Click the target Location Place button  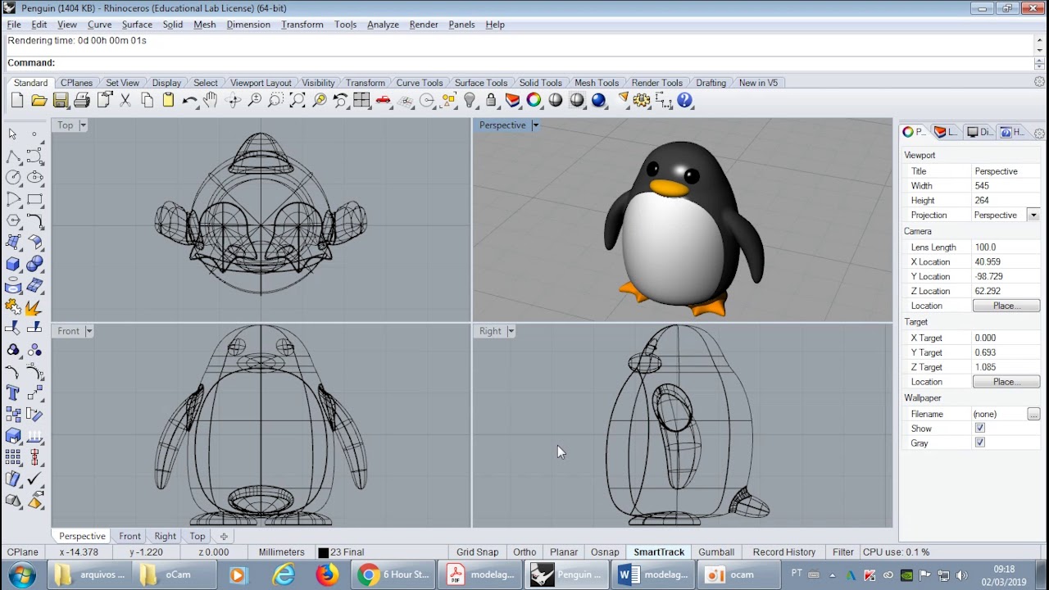(x=1006, y=382)
